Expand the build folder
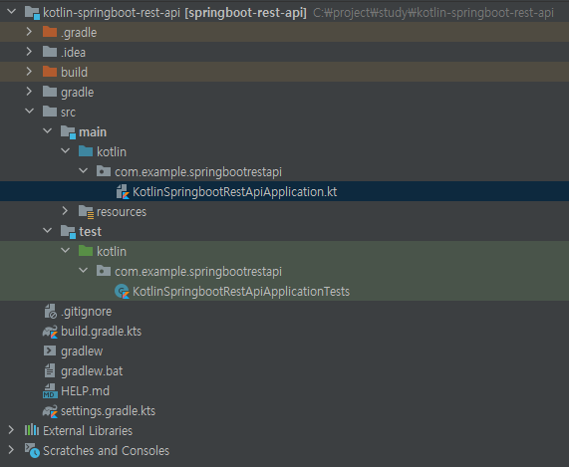The height and width of the screenshot is (467, 569). [x=29, y=72]
